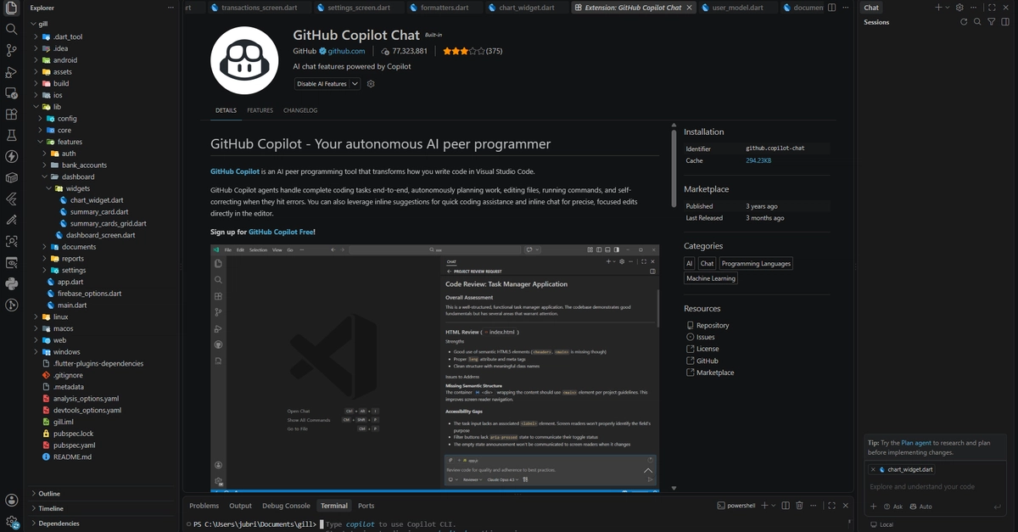Image resolution: width=1018 pixels, height=532 pixels.
Task: Open the Issues resource link
Action: click(706, 337)
